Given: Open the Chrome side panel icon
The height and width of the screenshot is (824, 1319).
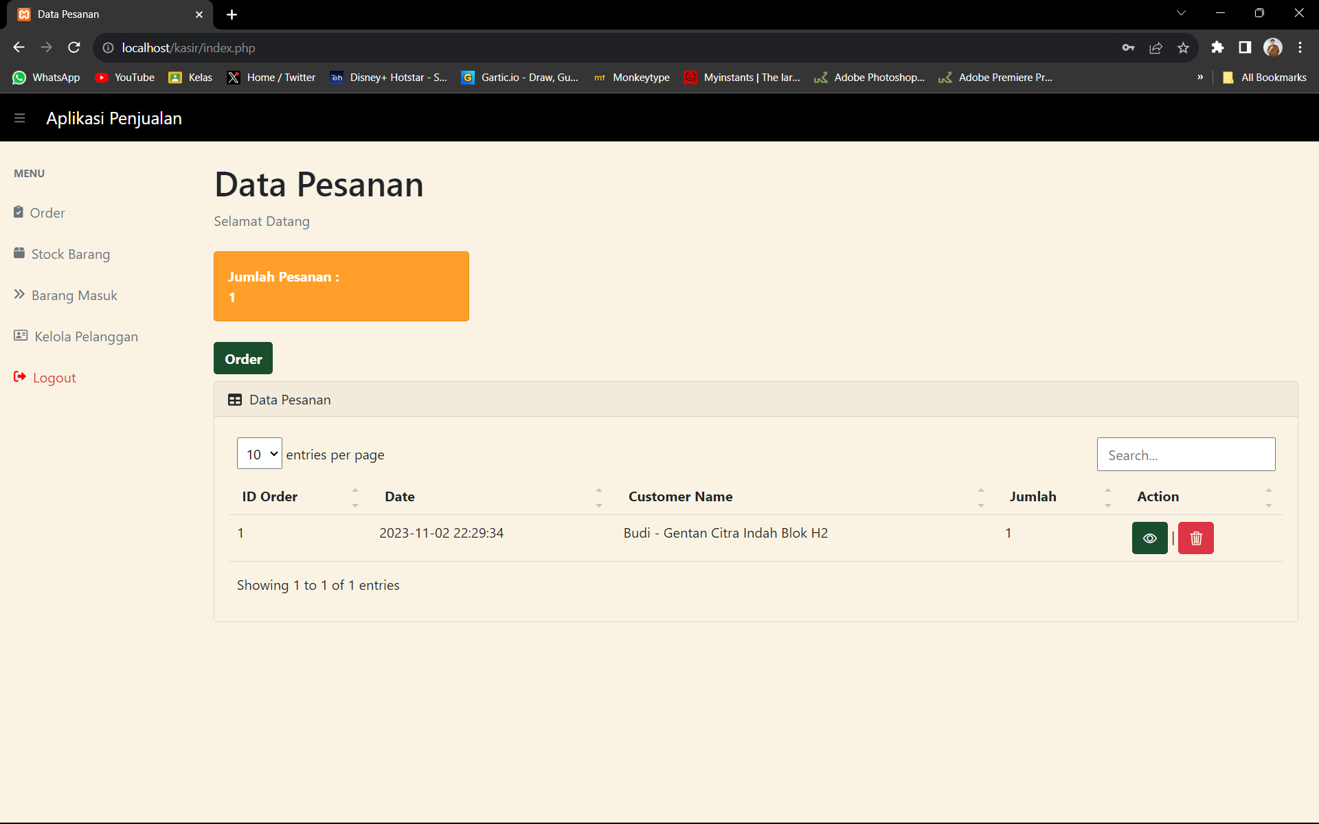Looking at the screenshot, I should pyautogui.click(x=1245, y=47).
